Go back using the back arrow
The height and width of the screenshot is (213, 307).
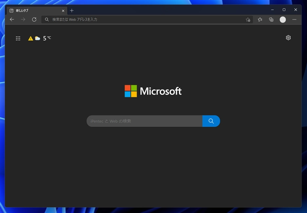12,19
